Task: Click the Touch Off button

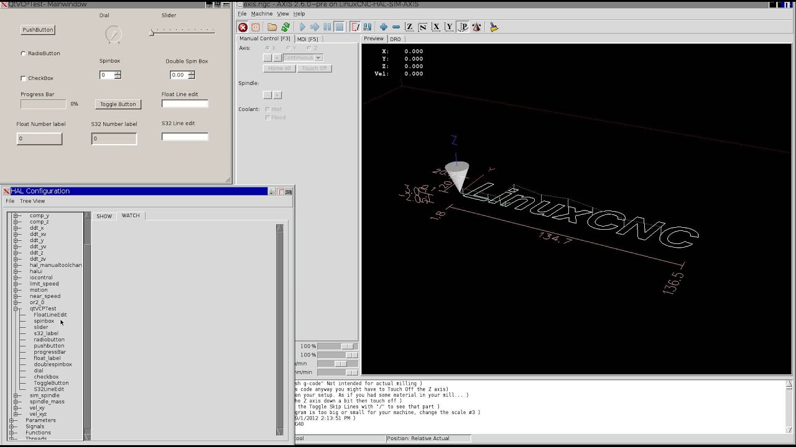Action: point(315,68)
